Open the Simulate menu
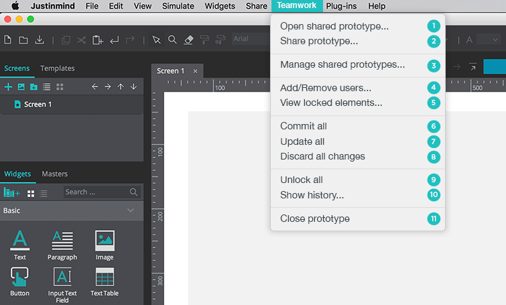The height and width of the screenshot is (305, 506). (x=178, y=6)
